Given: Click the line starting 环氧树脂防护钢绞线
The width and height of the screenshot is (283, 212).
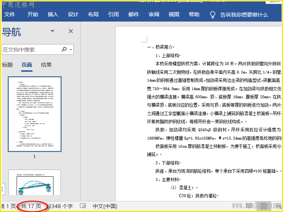Looking at the screenshot, I should click(x=195, y=122).
